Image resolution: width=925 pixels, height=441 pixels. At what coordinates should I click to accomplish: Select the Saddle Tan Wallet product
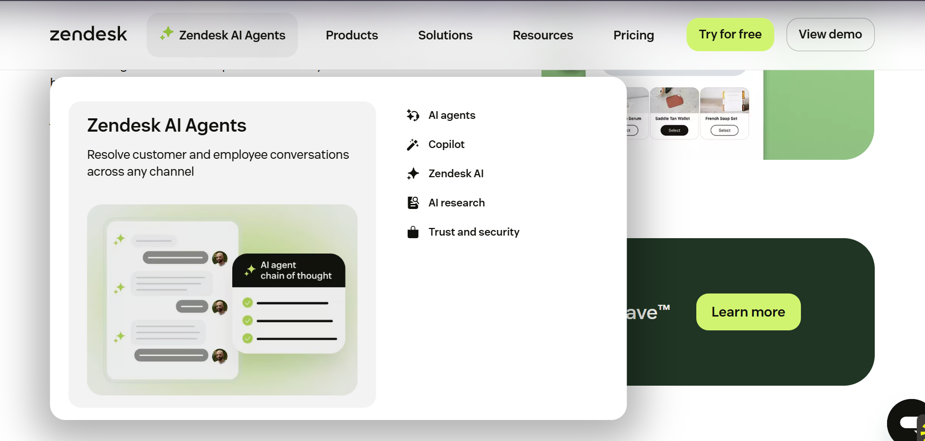[674, 131]
